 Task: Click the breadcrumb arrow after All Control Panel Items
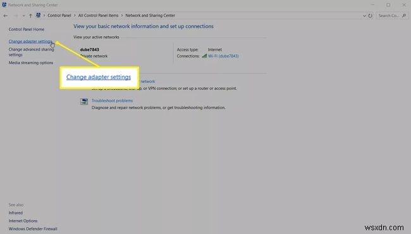tap(122, 16)
